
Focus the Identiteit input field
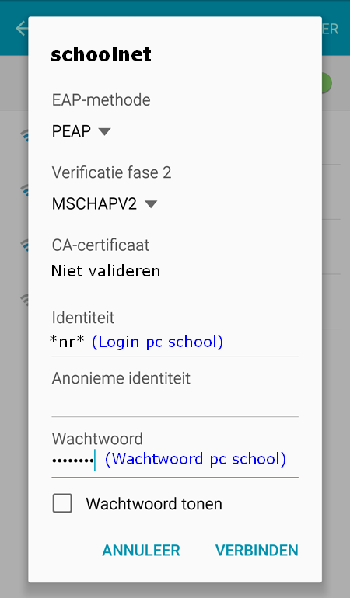click(175, 342)
